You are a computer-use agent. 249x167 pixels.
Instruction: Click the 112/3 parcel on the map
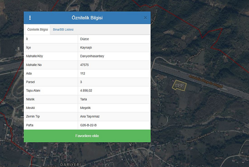[179, 86]
